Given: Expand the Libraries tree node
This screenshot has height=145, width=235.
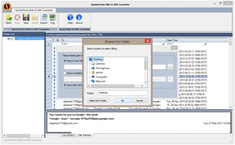Looking at the screenshot, I should (x=90, y=64).
